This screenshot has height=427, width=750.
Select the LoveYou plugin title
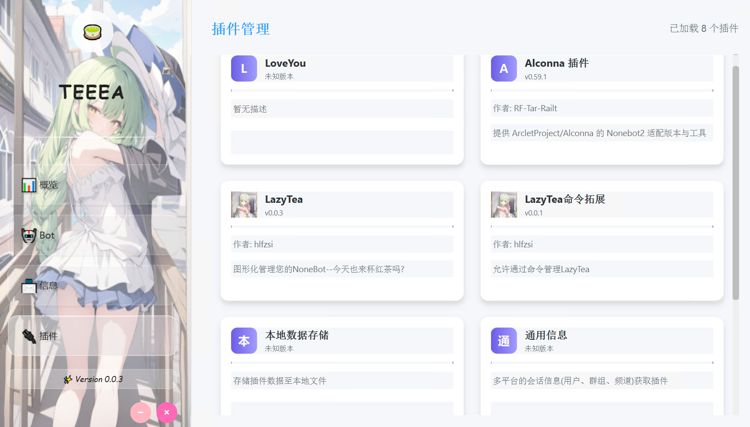coord(285,63)
